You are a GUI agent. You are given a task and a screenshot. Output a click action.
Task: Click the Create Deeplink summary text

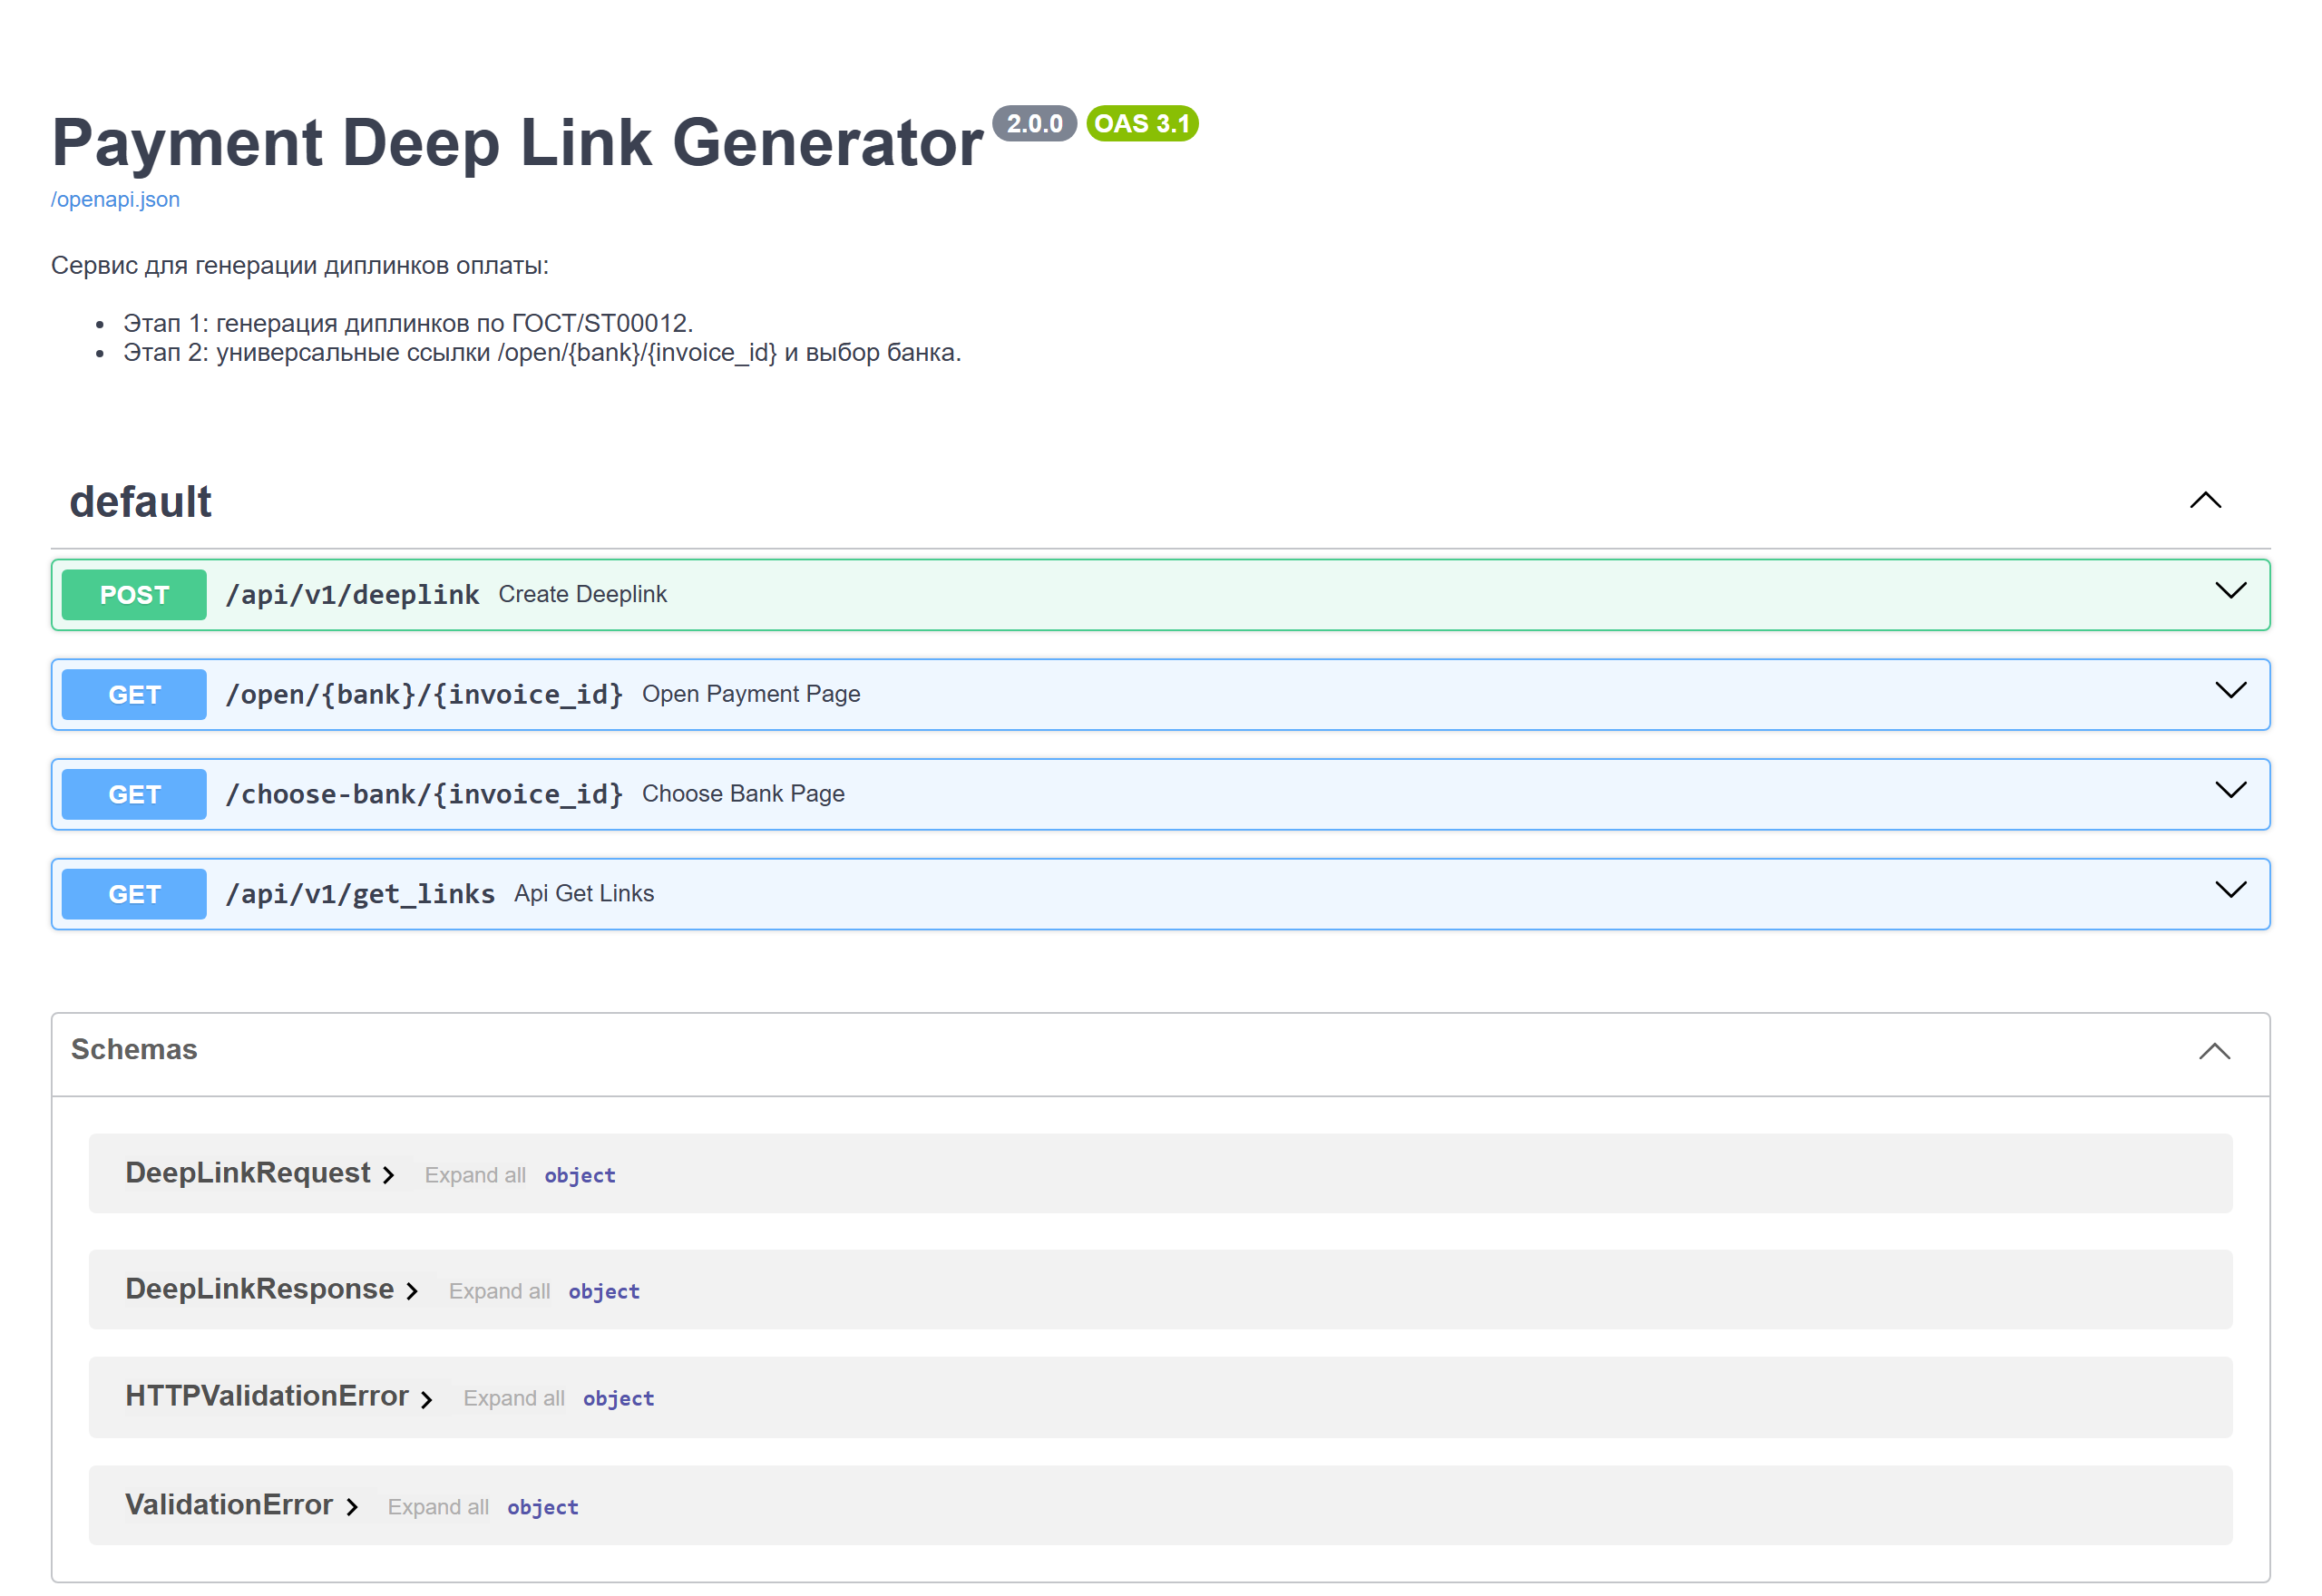click(583, 595)
